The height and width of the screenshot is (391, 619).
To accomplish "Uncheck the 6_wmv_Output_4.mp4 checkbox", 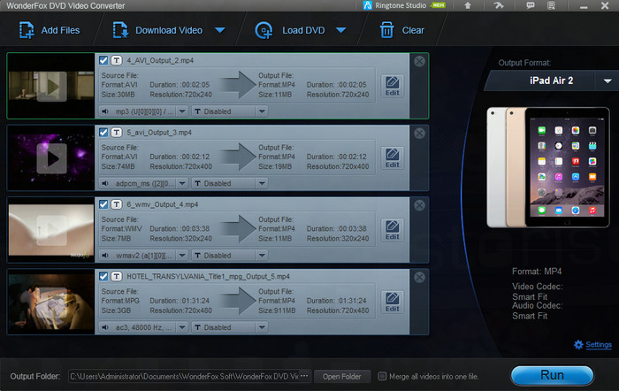I will pos(103,204).
